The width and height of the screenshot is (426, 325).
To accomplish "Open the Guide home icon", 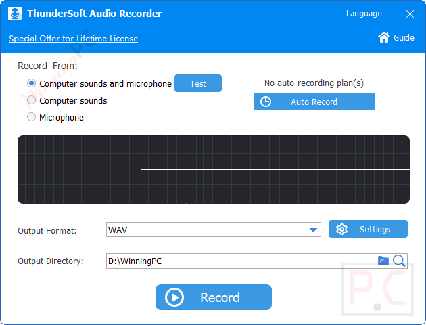I will tap(384, 37).
